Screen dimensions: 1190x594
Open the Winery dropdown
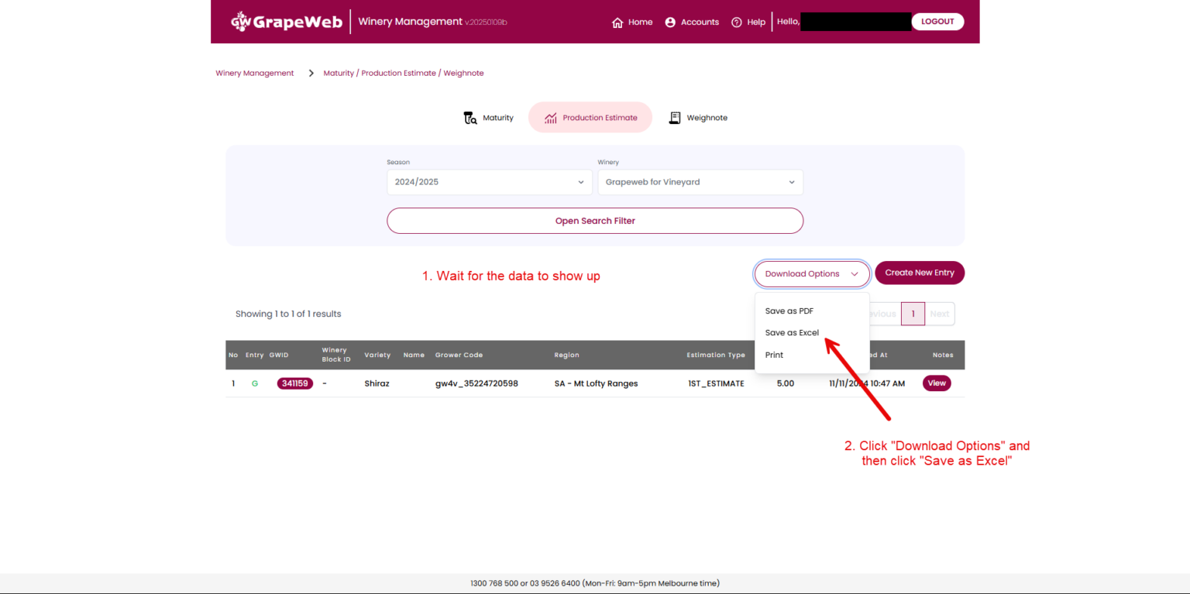coord(700,182)
